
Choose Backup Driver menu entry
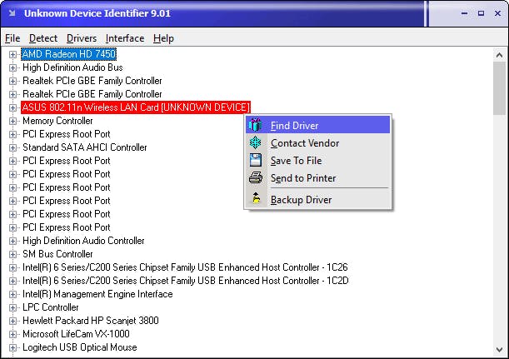(317, 200)
